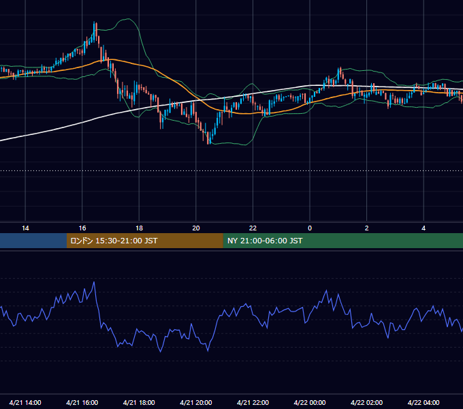Click the 4/22 00:00 date label

310,402
